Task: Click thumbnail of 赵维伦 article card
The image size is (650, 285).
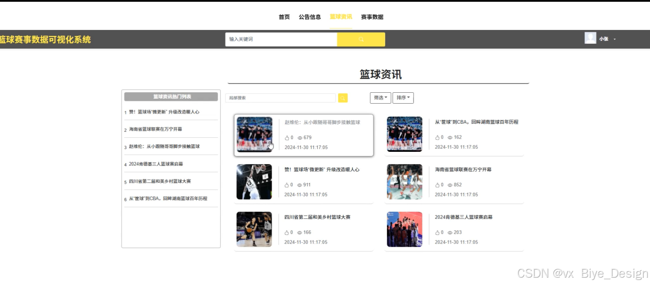Action: 254,135
